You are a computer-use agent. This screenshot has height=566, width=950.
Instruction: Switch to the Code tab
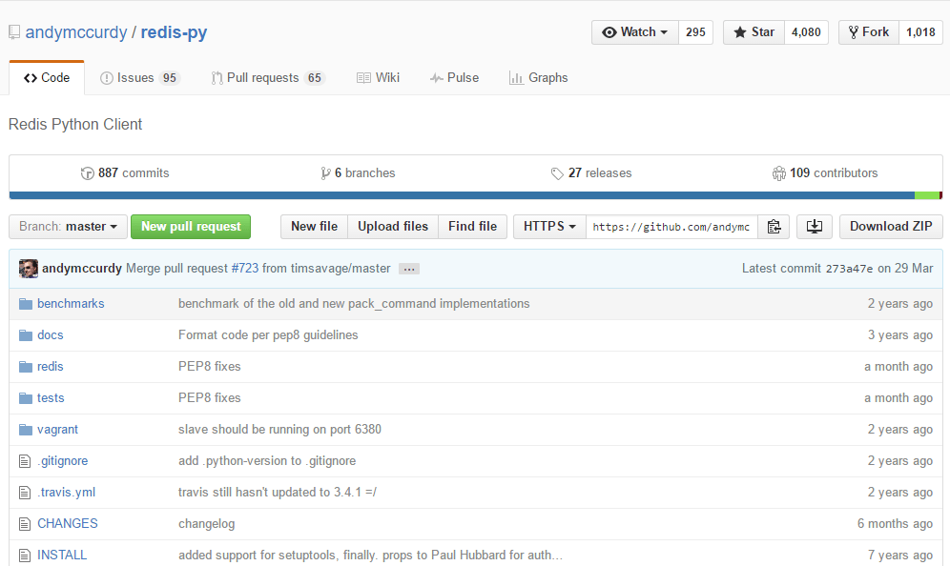point(47,77)
